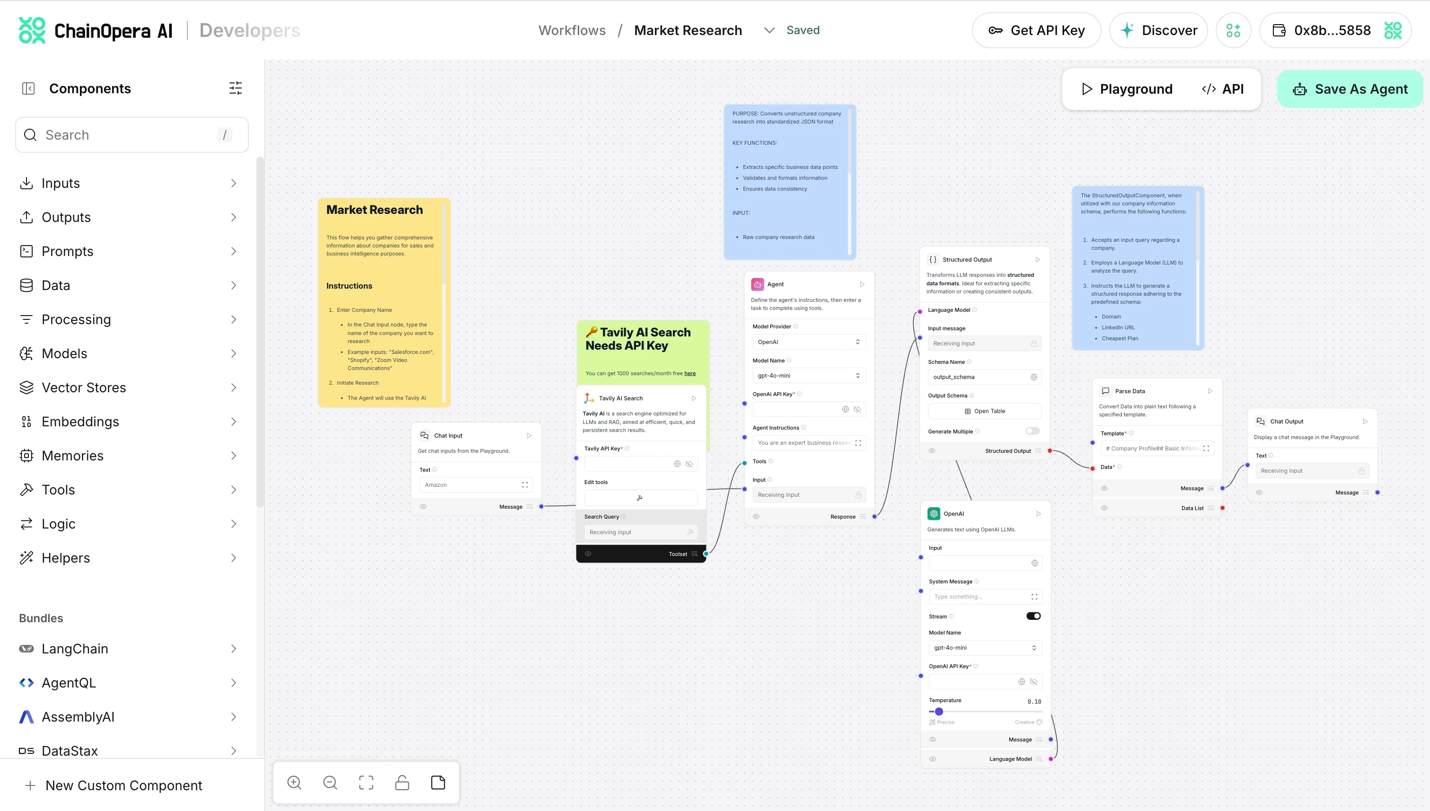Run the Agent node play icon
Screen dimensions: 1430x811
coord(862,284)
